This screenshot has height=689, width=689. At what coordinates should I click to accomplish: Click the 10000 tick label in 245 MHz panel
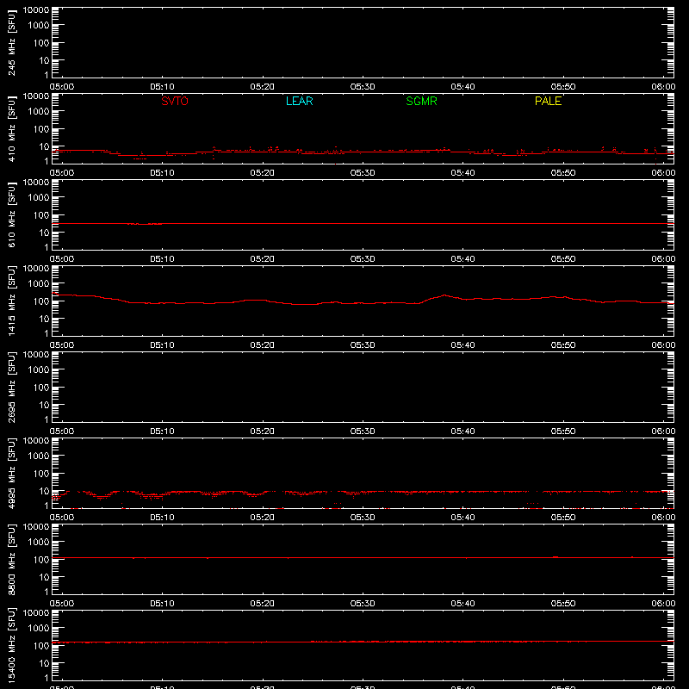(36, 9)
